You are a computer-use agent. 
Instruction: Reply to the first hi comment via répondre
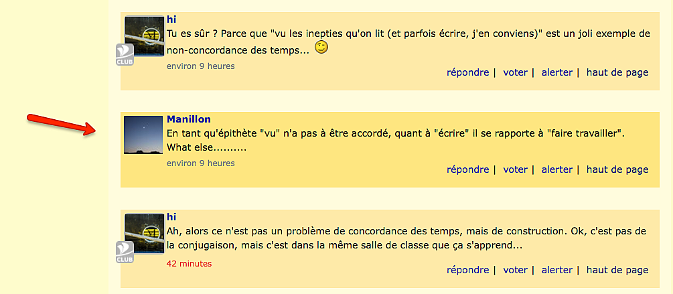coord(468,72)
